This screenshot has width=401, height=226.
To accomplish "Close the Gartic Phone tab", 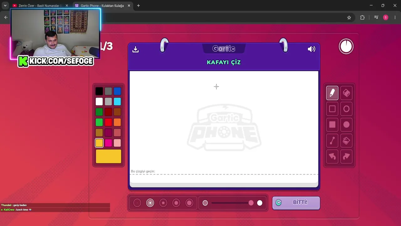I will pyautogui.click(x=129, y=6).
